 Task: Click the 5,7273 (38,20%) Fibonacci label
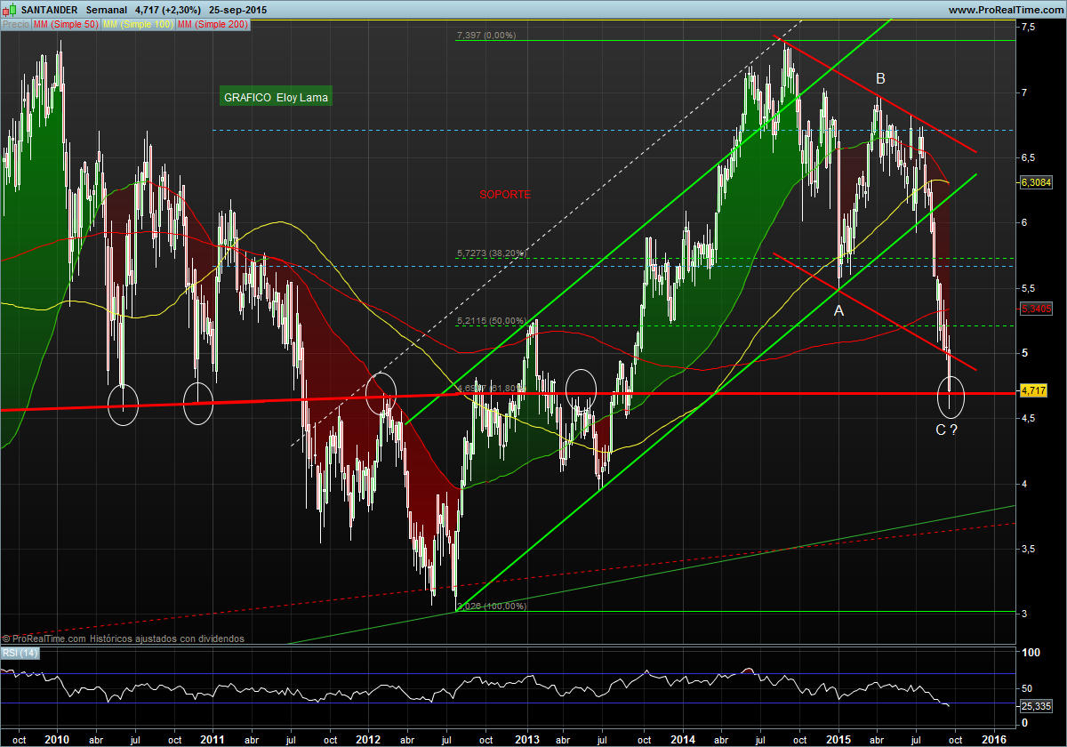492,253
